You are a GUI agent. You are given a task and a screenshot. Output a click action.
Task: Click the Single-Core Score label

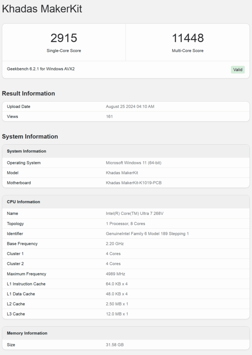click(x=64, y=51)
